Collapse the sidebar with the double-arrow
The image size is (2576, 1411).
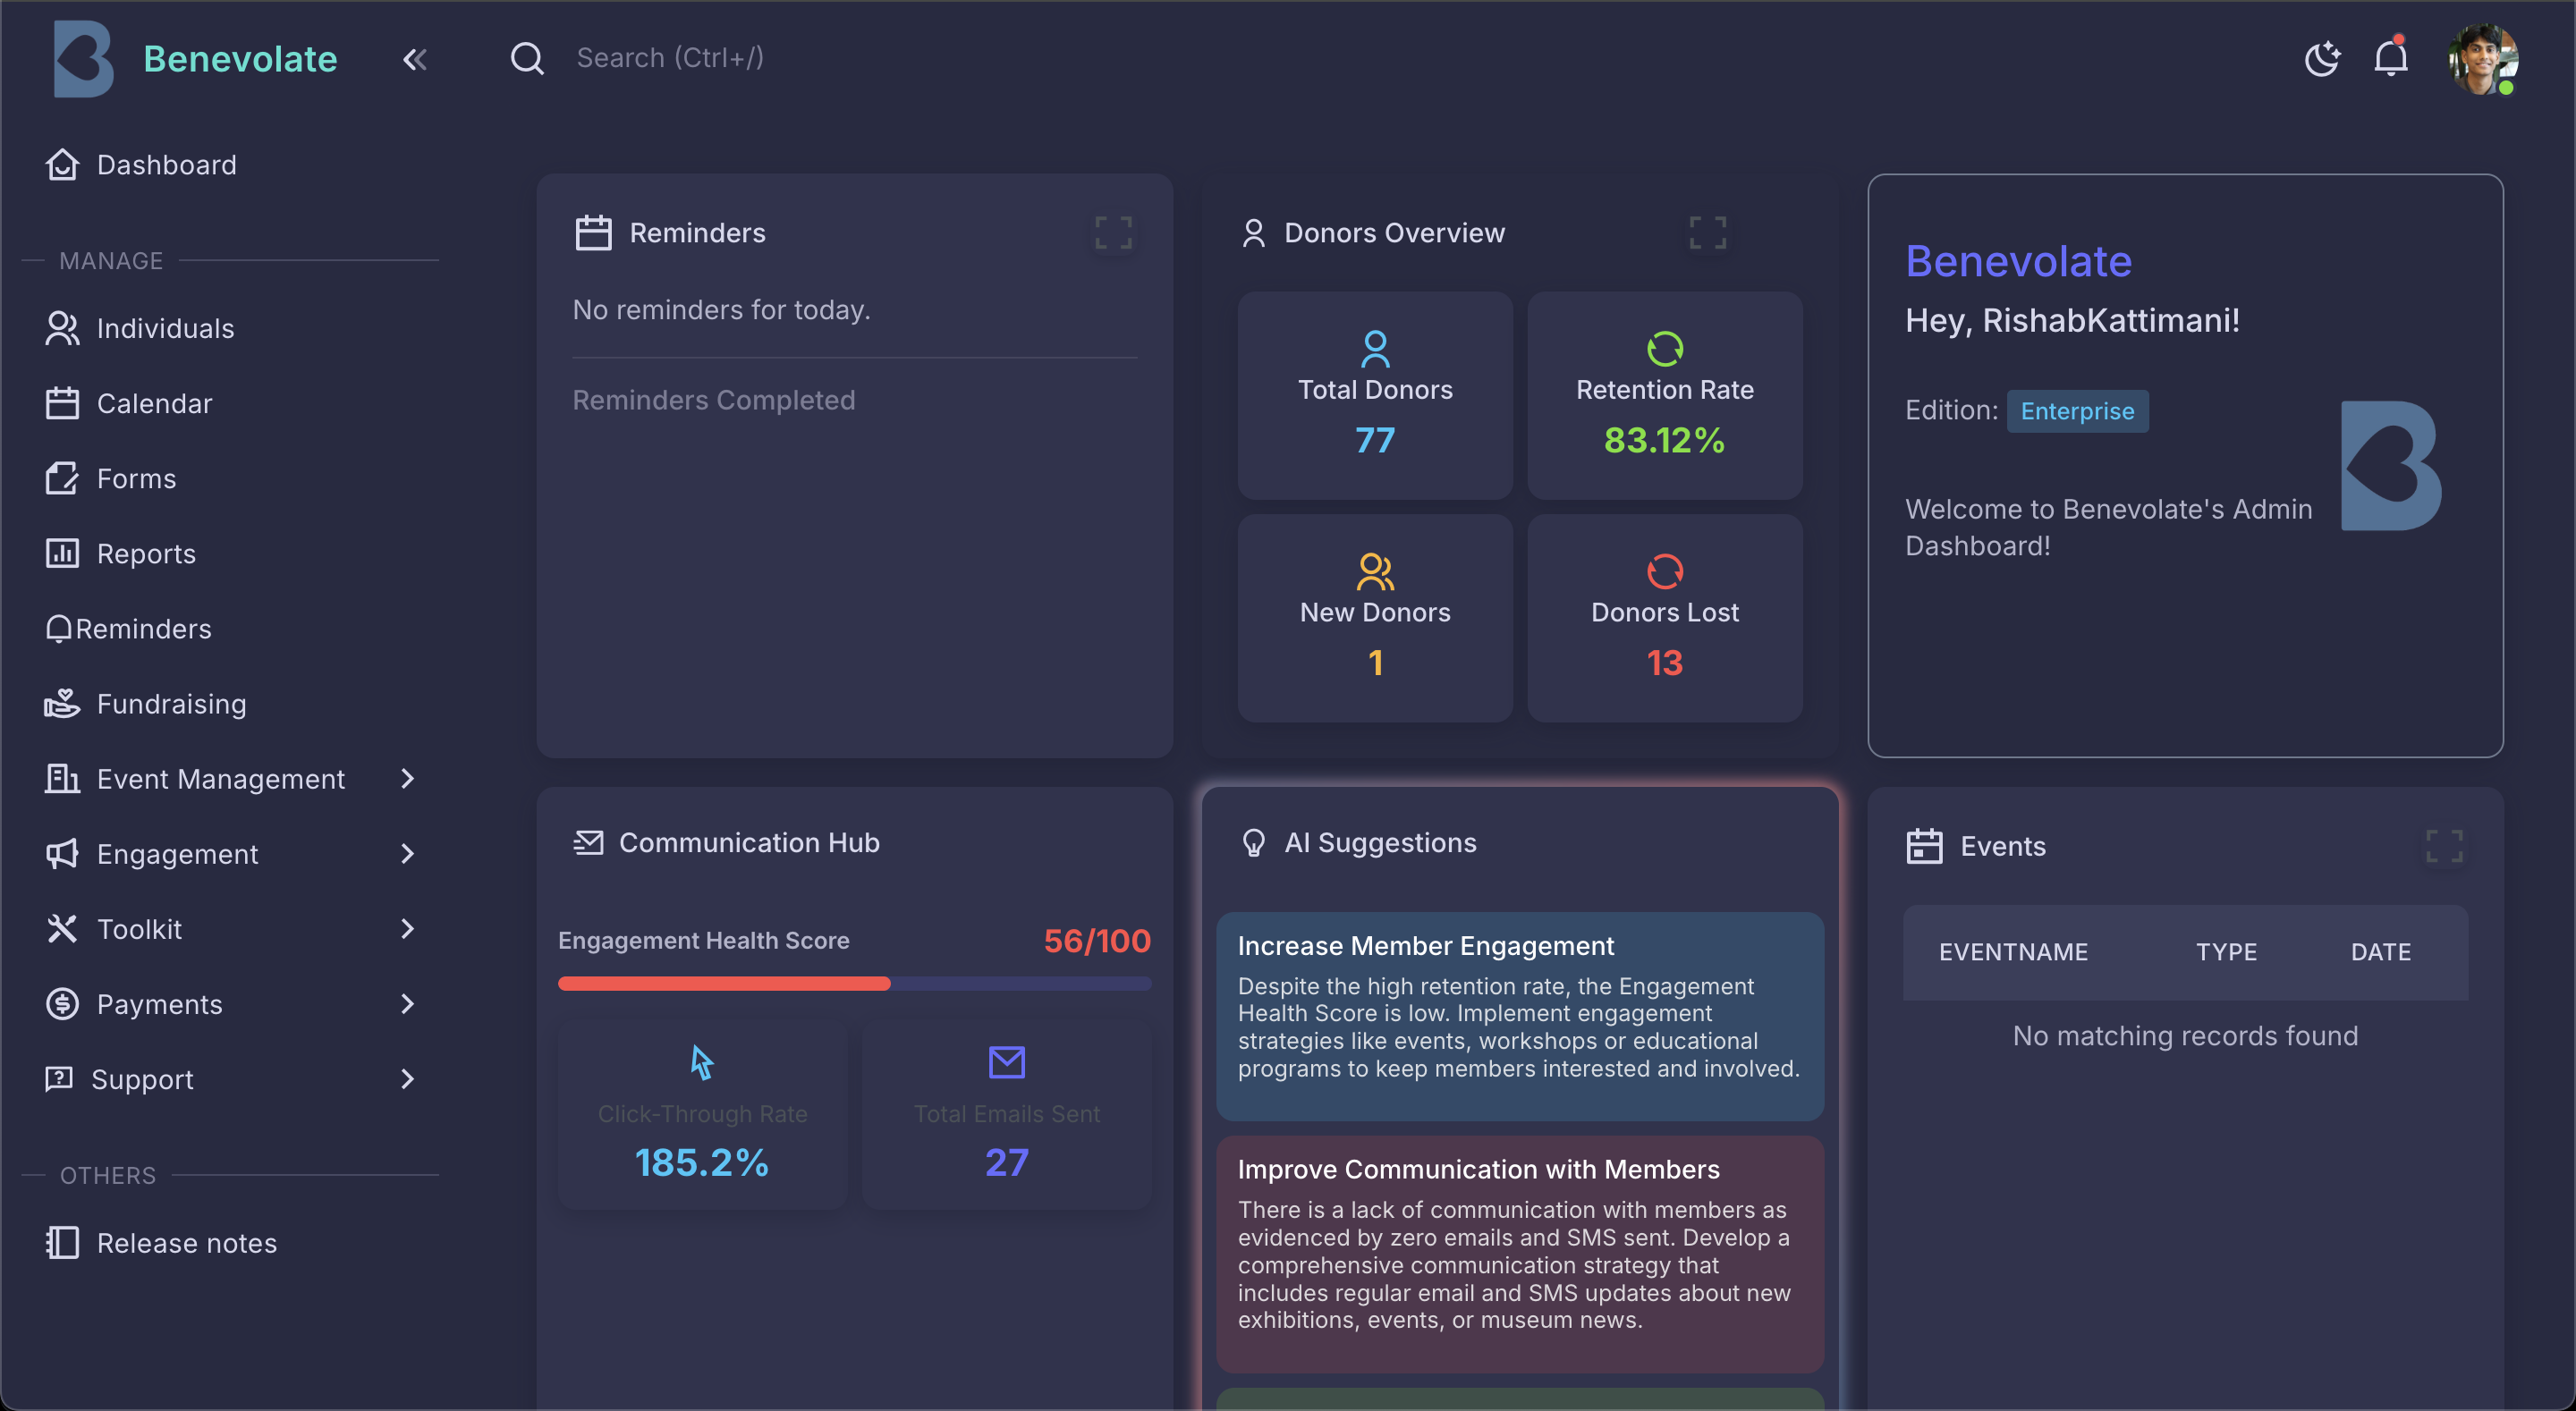pyautogui.click(x=414, y=58)
